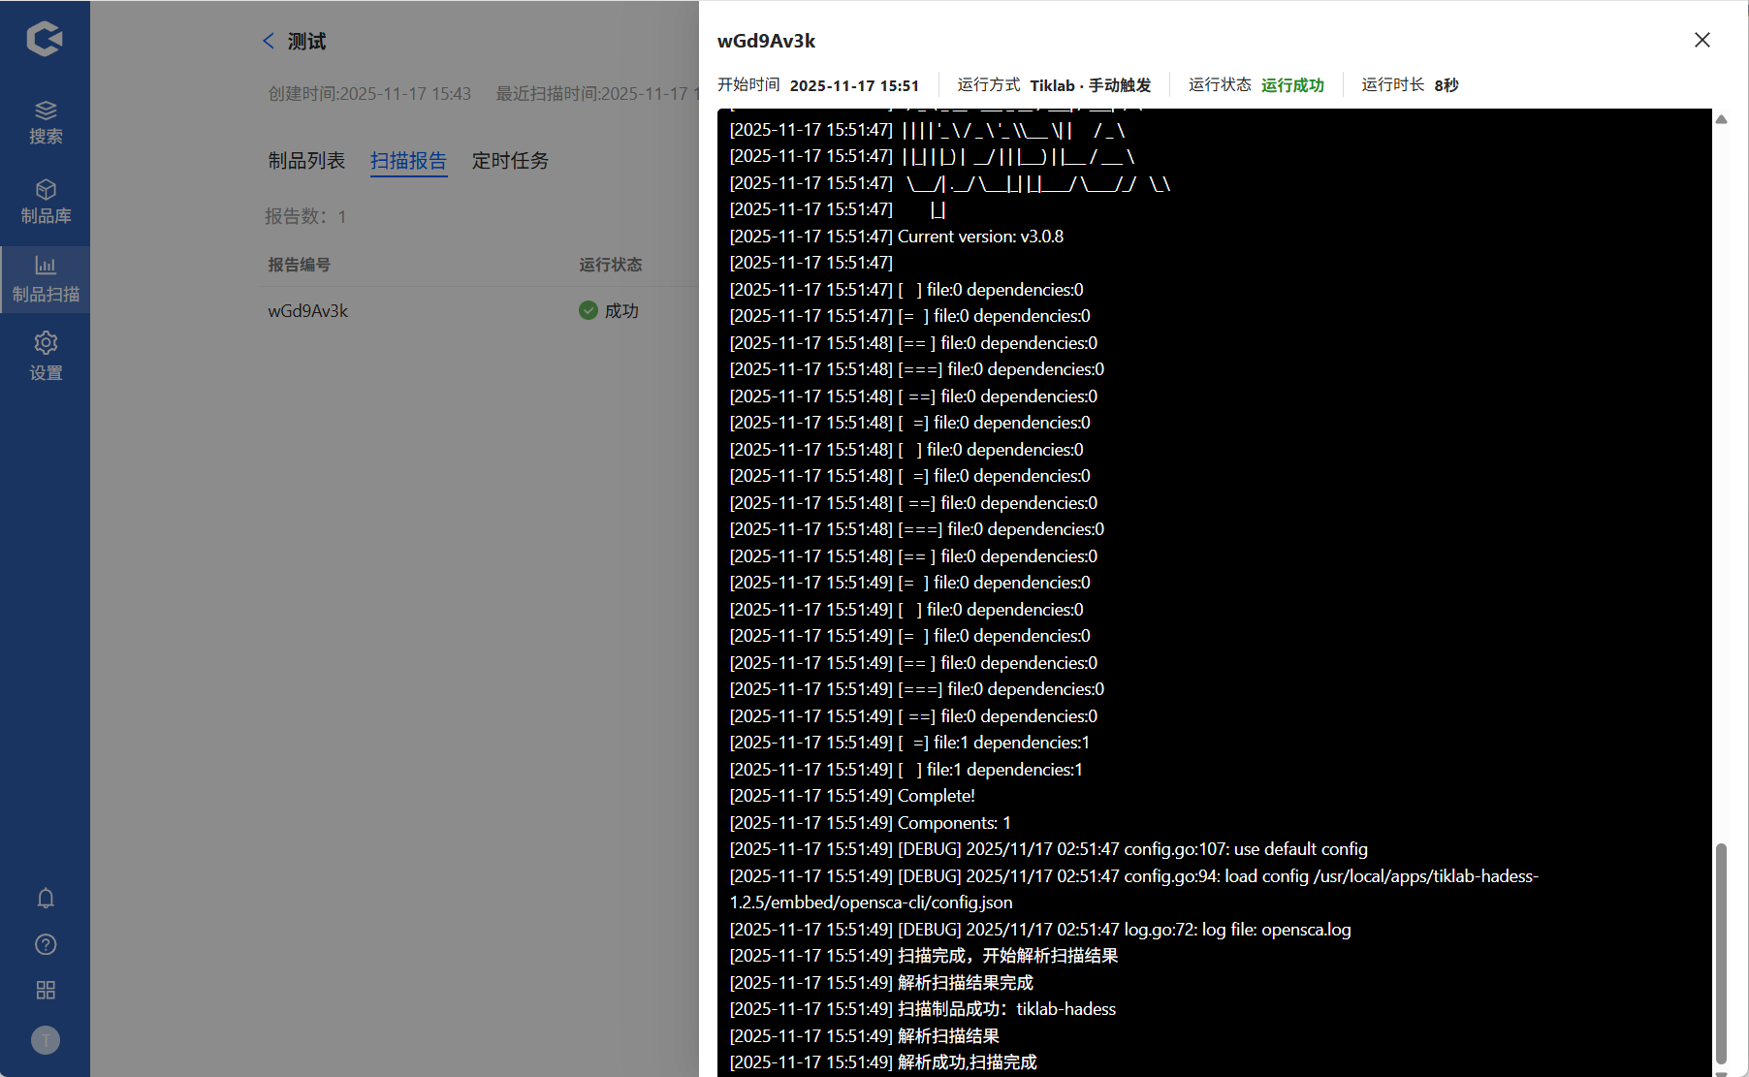
Task: Open report wGd9Av3k in the table
Action: point(307,311)
